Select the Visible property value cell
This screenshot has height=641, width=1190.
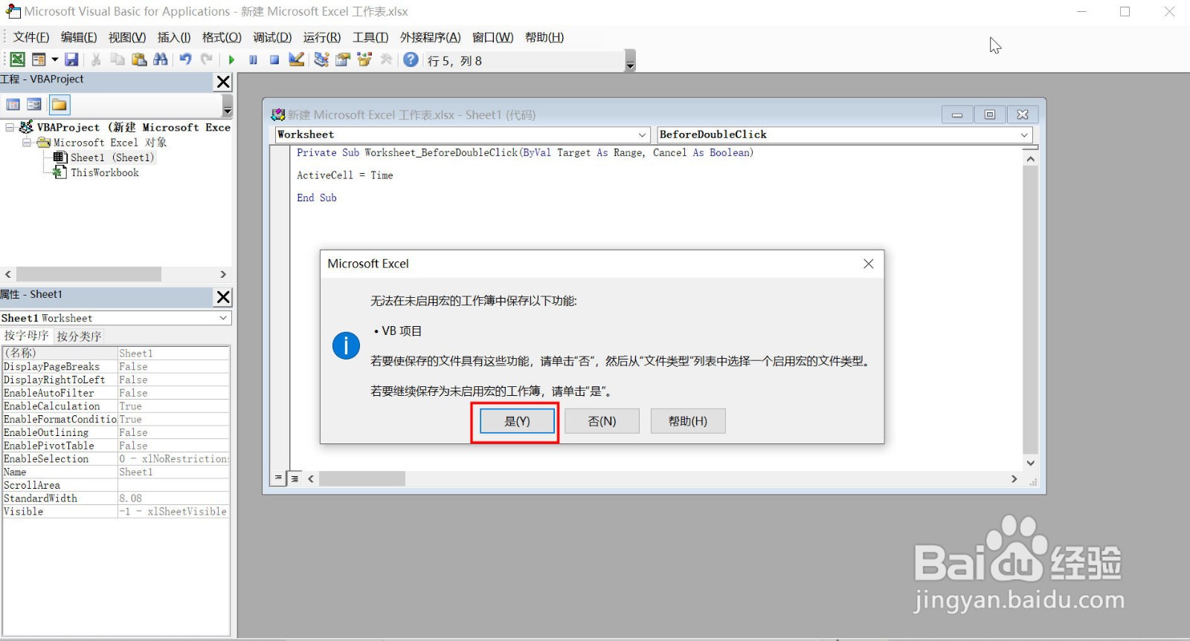point(173,512)
